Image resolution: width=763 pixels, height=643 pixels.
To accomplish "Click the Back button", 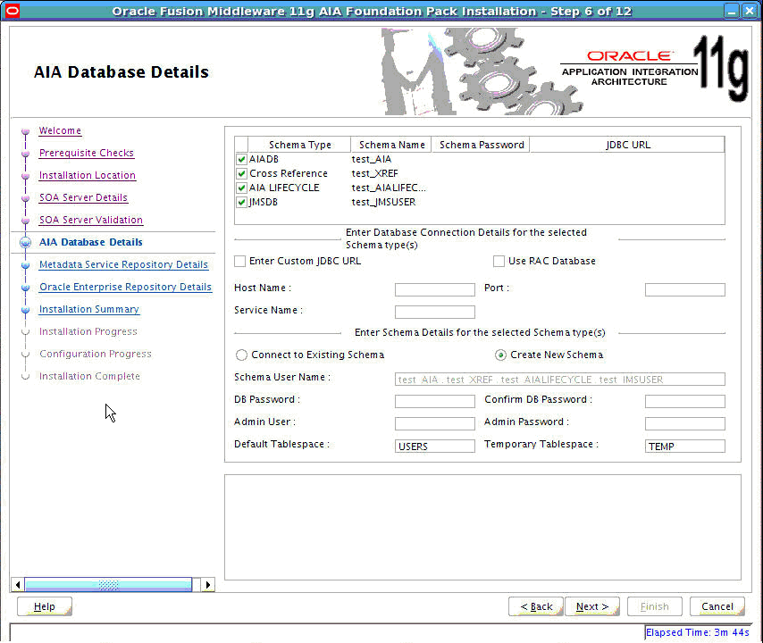I will [x=536, y=606].
